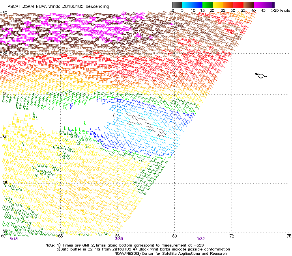This screenshot has height=256, width=292.
Task: Click the longitude label '69'
Action: point(174,236)
